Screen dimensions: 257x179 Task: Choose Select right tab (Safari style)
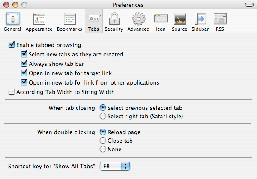click(103, 116)
